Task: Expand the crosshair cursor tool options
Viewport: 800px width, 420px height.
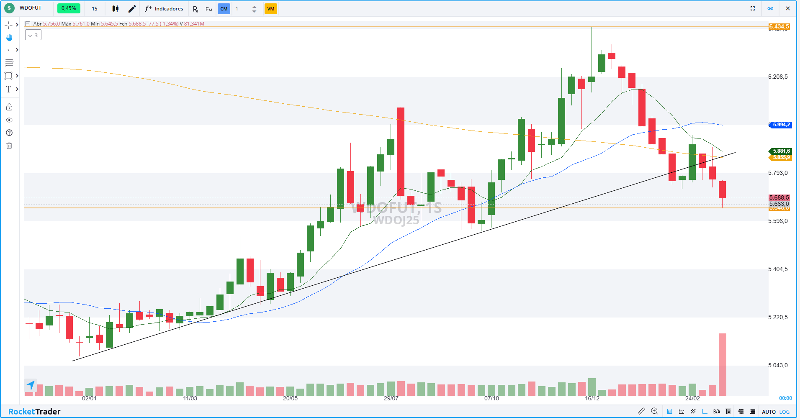Action: (17, 25)
